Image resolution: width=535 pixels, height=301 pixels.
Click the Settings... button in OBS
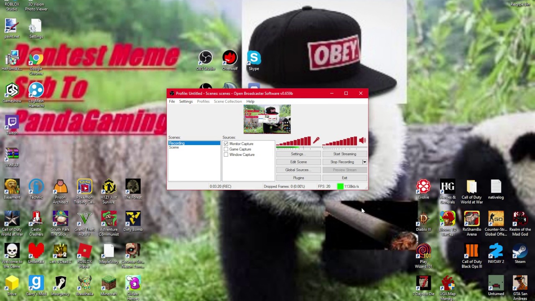click(x=298, y=154)
